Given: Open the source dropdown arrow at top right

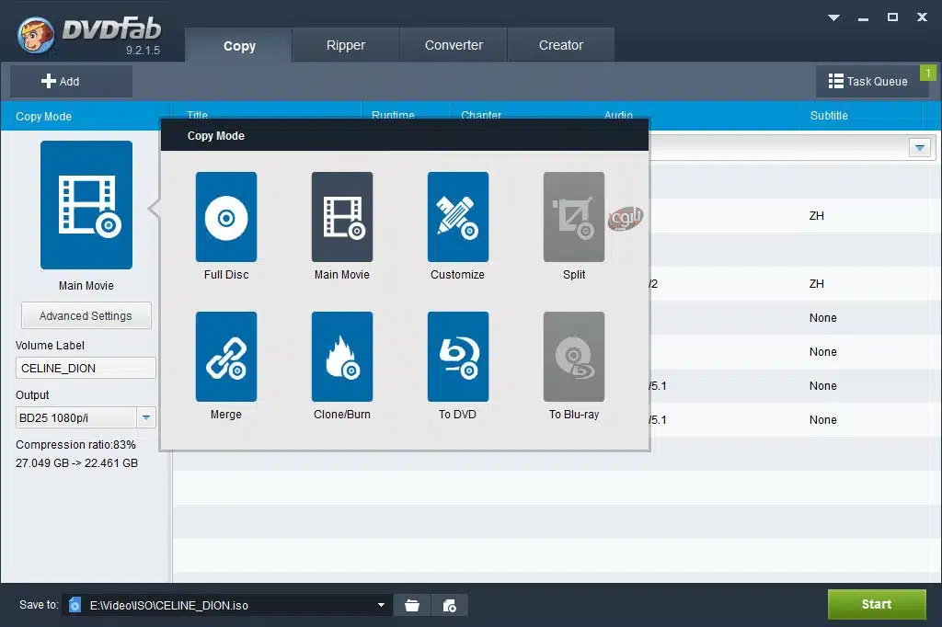Looking at the screenshot, I should tap(920, 148).
